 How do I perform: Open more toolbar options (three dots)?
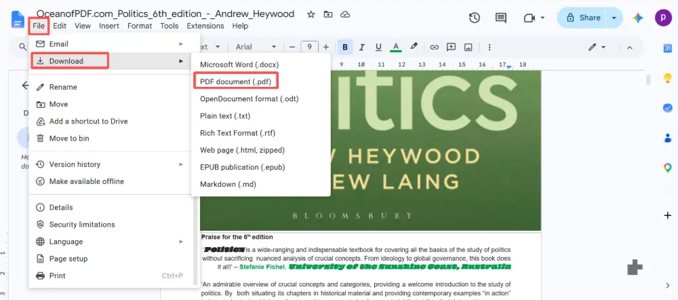point(490,48)
